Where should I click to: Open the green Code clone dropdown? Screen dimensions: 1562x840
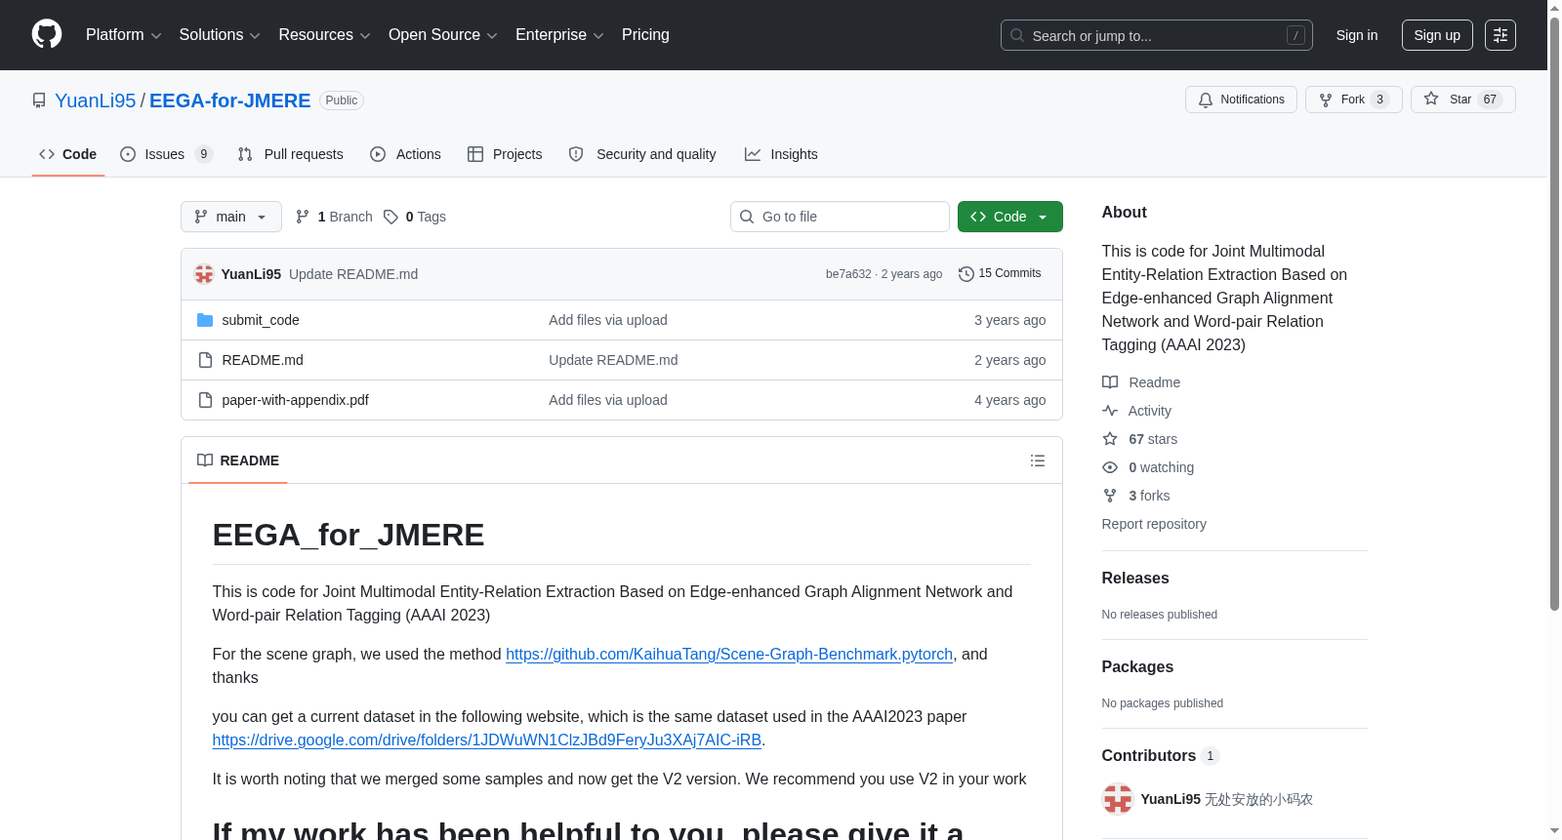1010,217
